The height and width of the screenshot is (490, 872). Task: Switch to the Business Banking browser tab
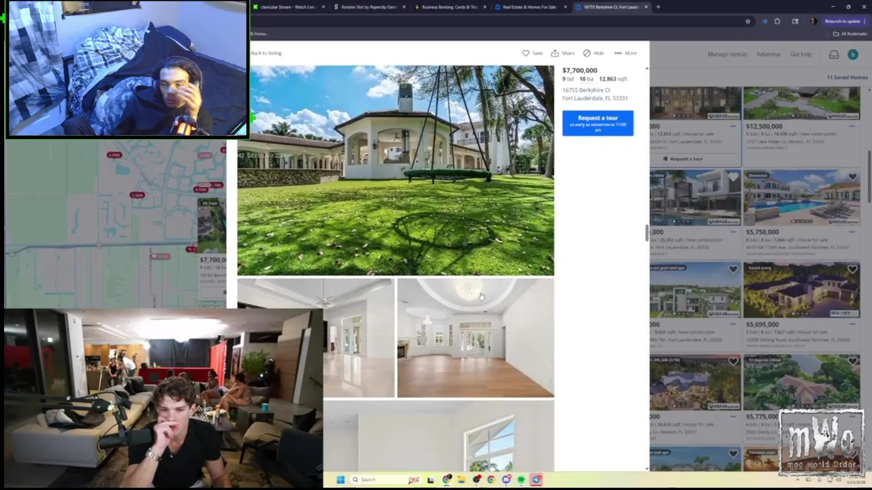point(450,7)
